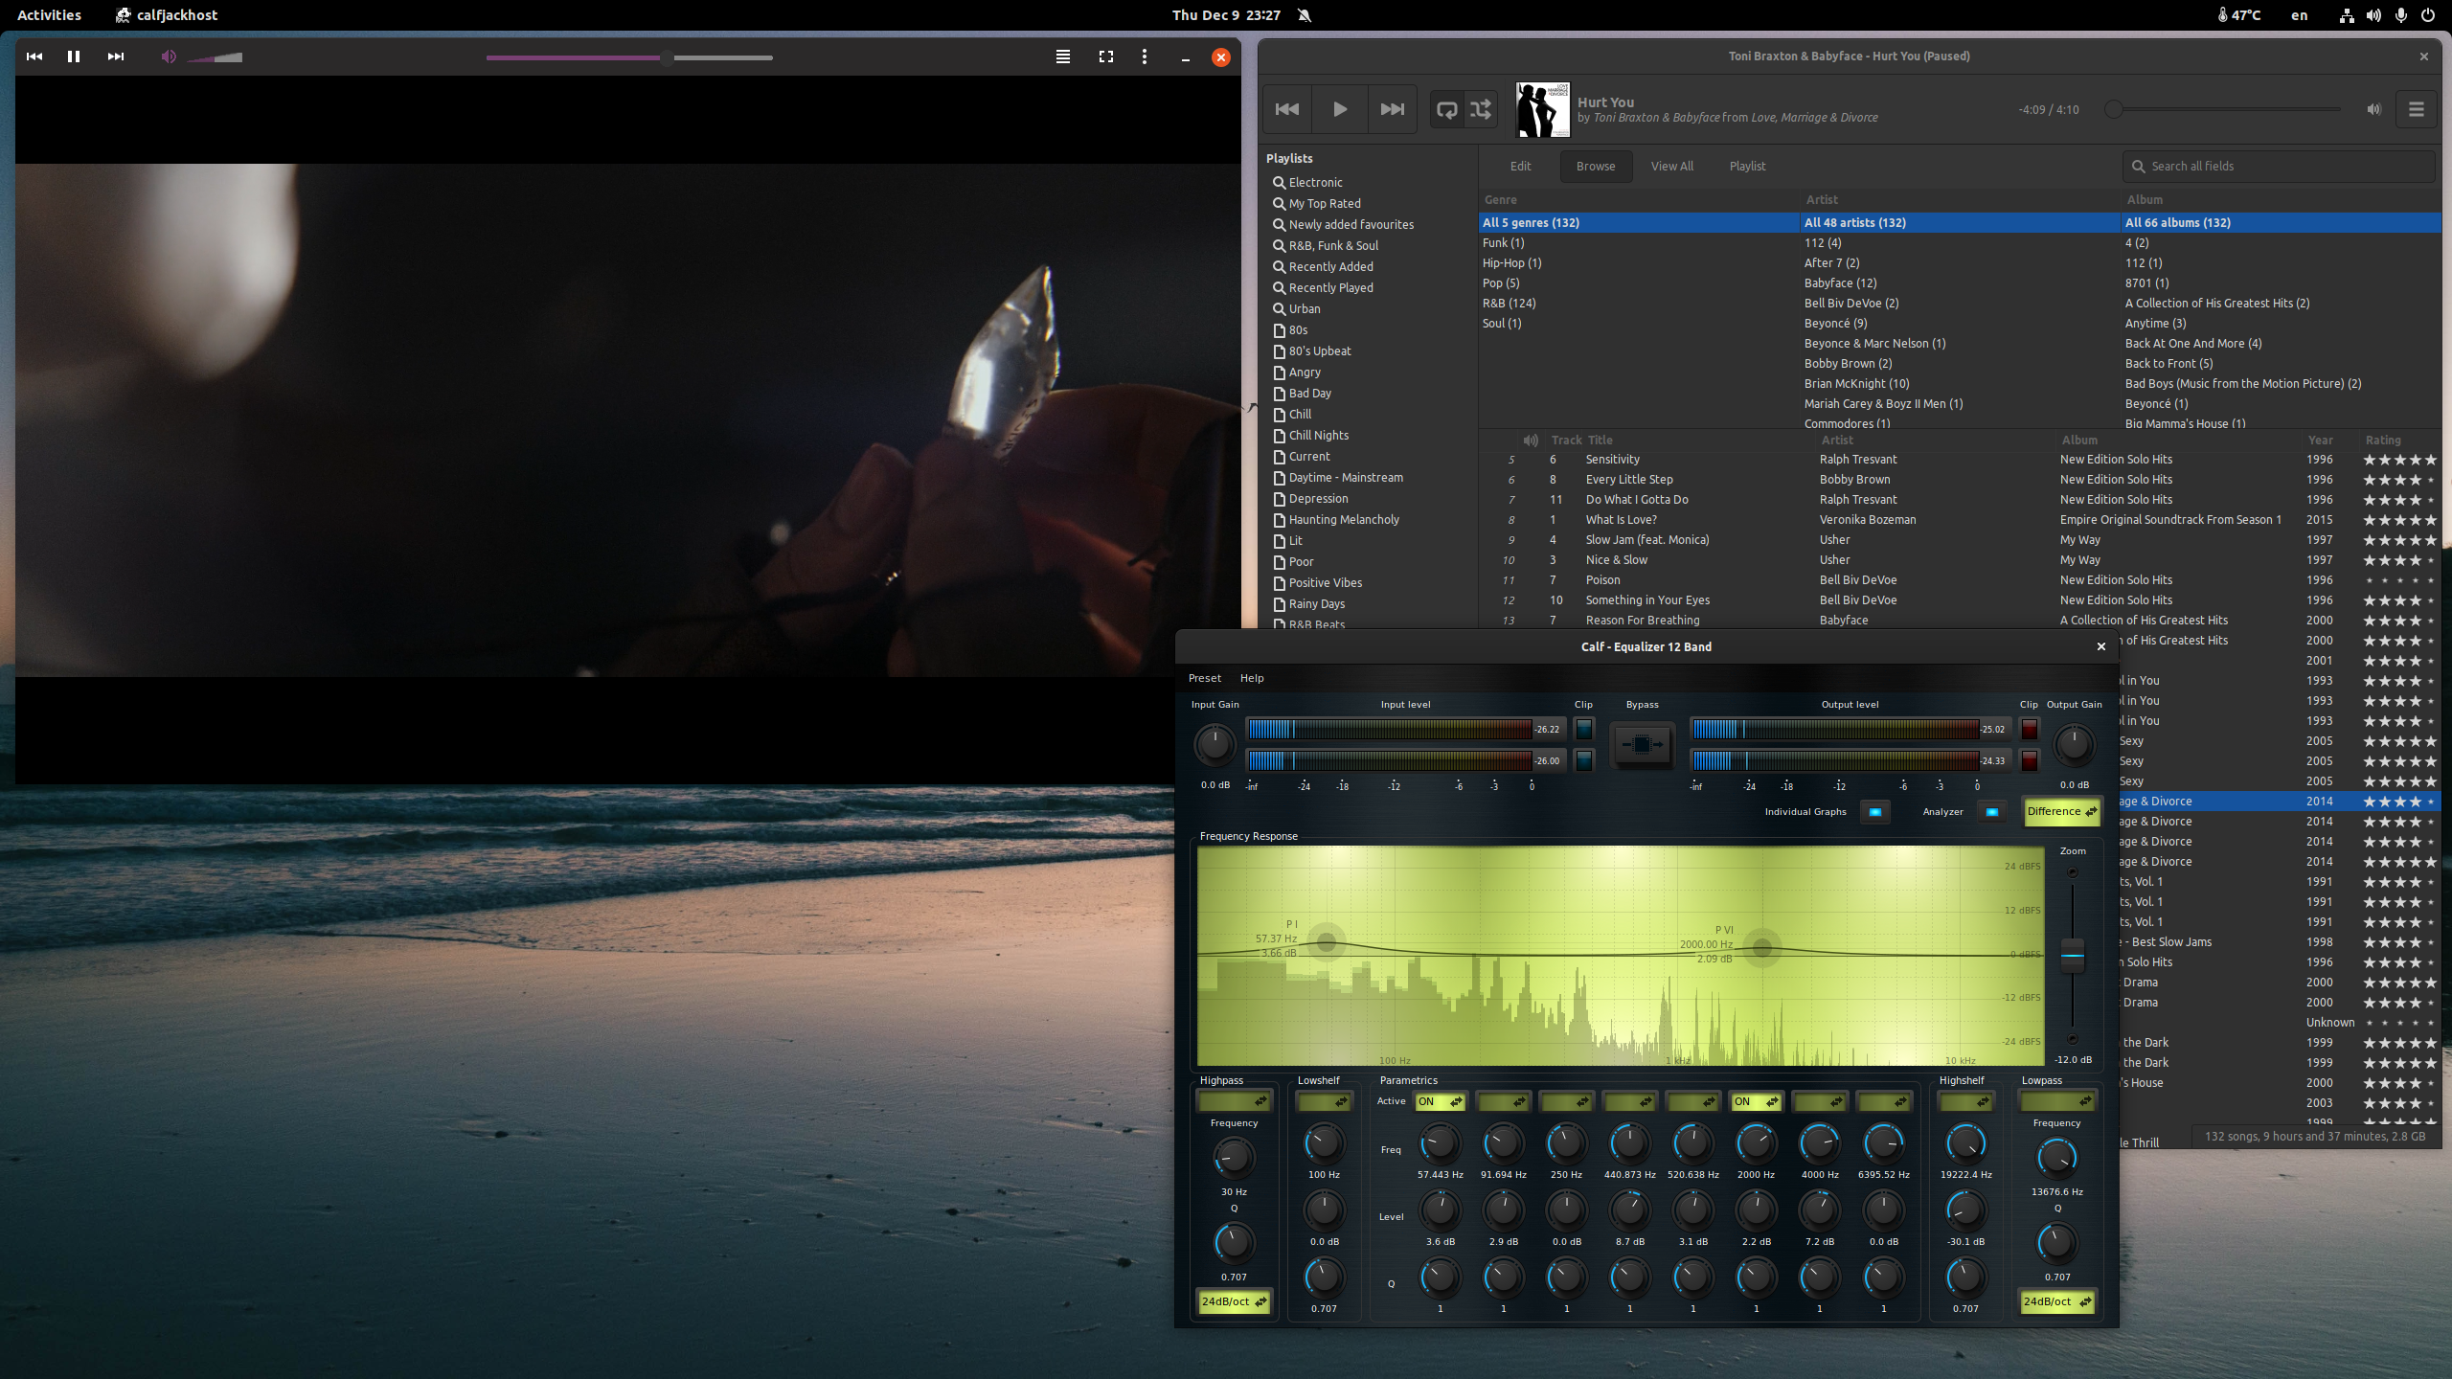This screenshot has height=1379, width=2452.
Task: Click the Input Gain knob
Action: click(1215, 744)
